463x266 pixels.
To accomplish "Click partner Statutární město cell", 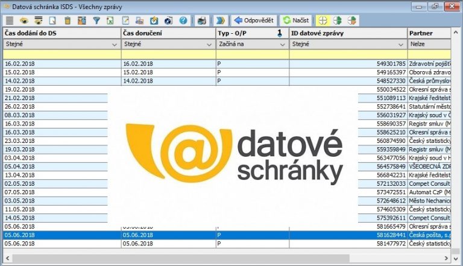I will (430, 106).
